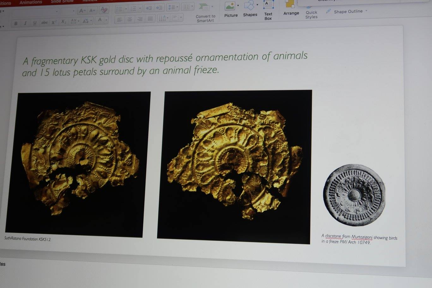Expand the bullet list dropdown arrow
This screenshot has height=288, width=432.
[126, 9]
